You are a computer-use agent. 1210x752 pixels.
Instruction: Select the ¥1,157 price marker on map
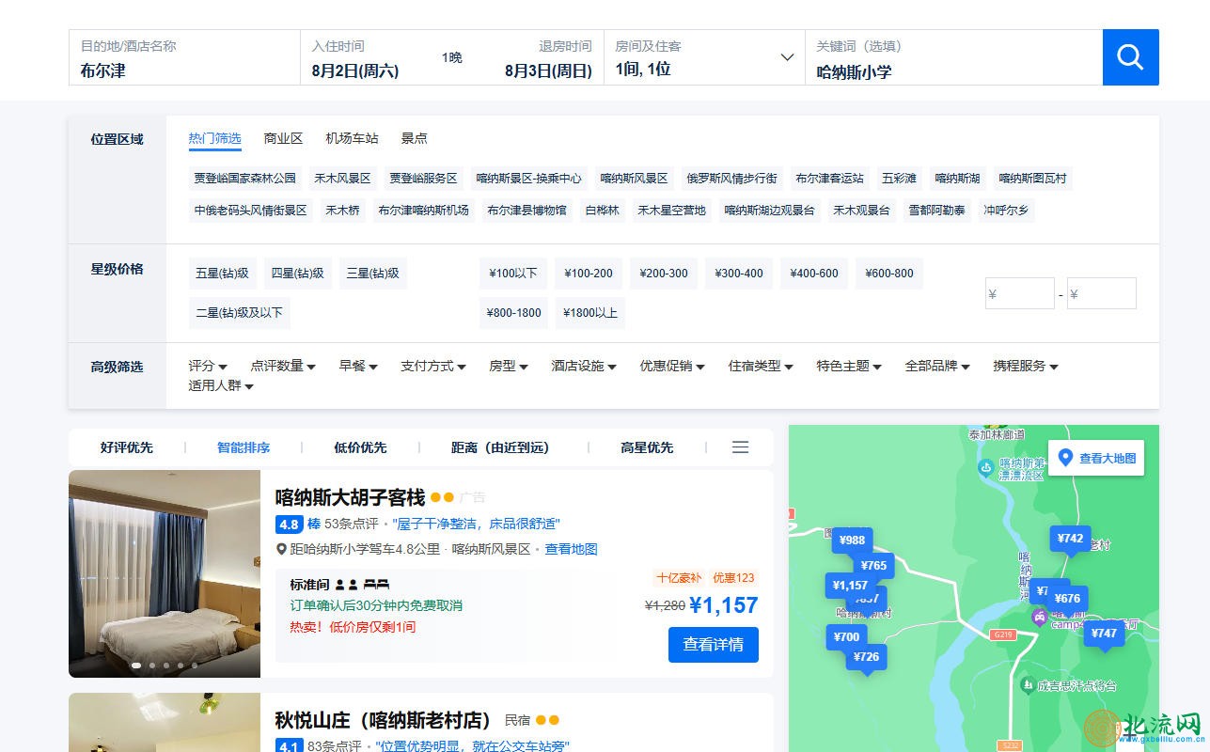tap(850, 586)
